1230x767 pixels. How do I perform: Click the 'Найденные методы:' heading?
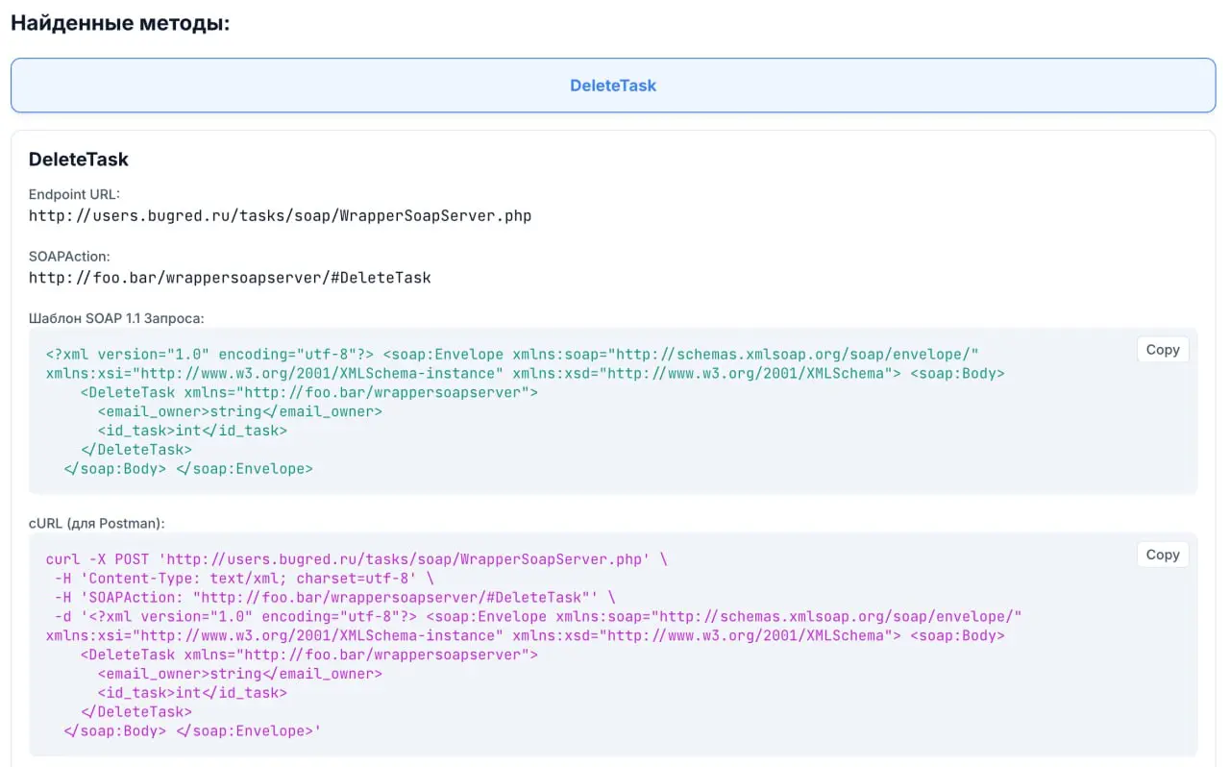tap(120, 24)
